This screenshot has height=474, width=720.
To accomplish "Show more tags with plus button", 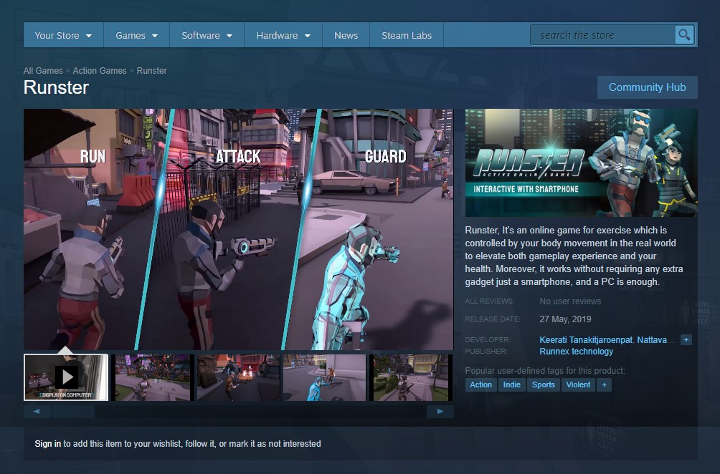I will tap(605, 385).
